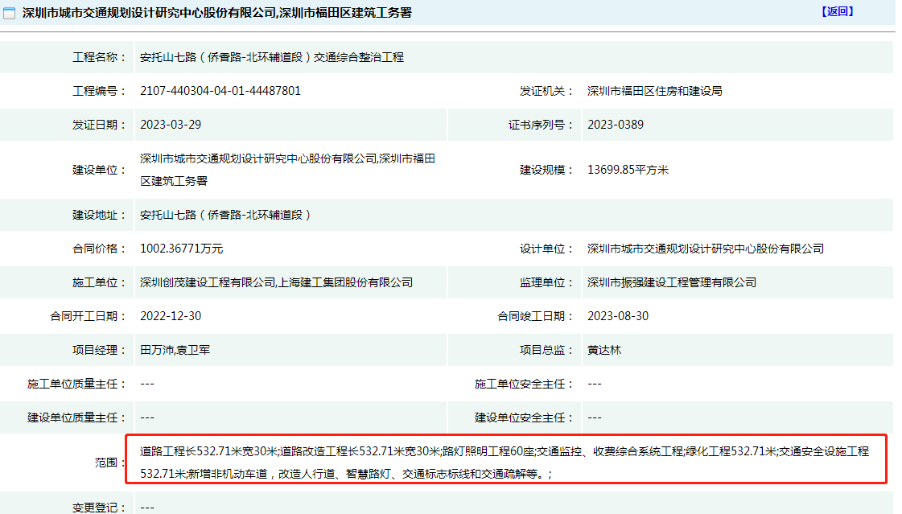Click the project manager names 田万沛,袁卫军
This screenshot has height=514, width=902.
click(175, 350)
